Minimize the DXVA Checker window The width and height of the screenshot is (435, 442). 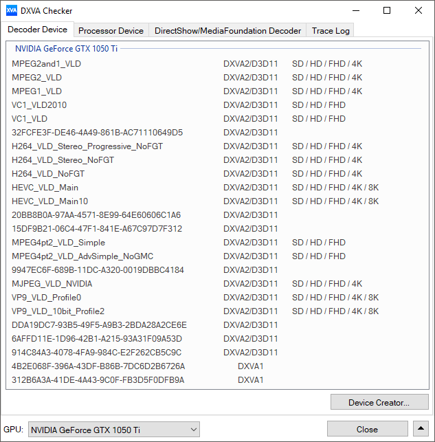pyautogui.click(x=356, y=11)
